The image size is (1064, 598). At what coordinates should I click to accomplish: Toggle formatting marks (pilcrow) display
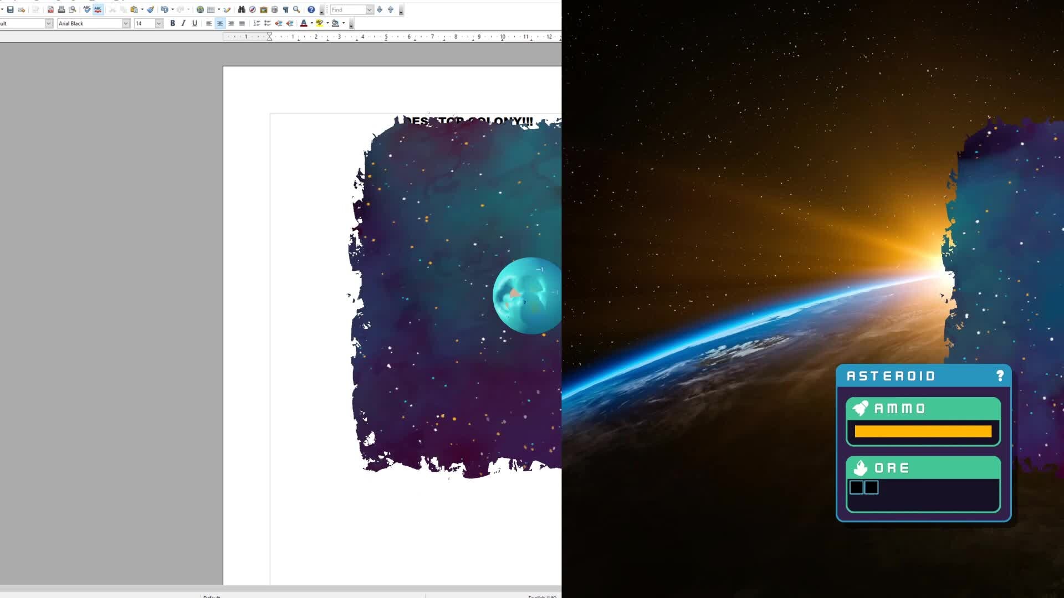pos(285,9)
